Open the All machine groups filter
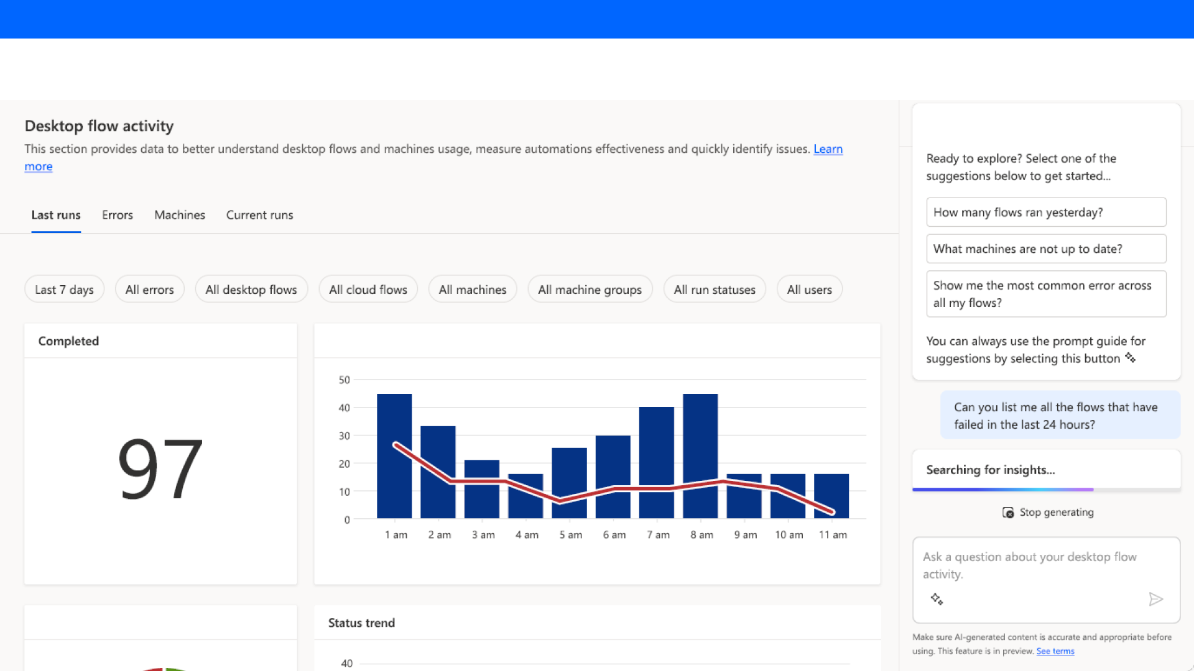The height and width of the screenshot is (671, 1194). point(590,290)
